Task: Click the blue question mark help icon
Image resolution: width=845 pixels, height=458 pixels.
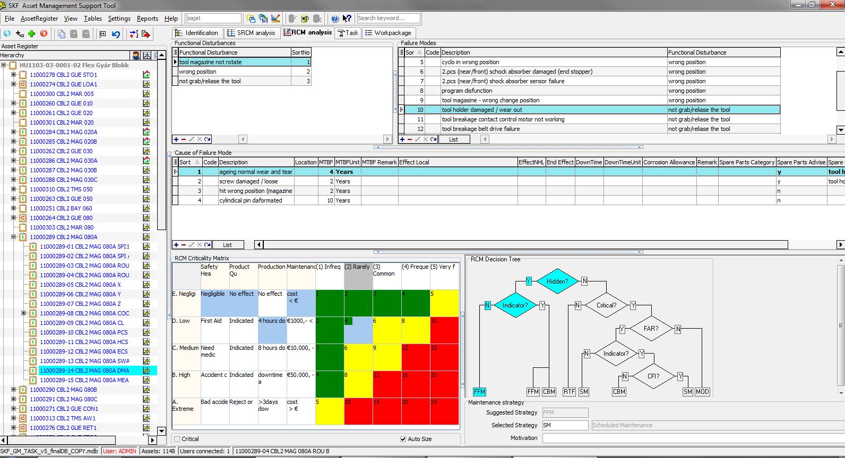Action: point(335,19)
